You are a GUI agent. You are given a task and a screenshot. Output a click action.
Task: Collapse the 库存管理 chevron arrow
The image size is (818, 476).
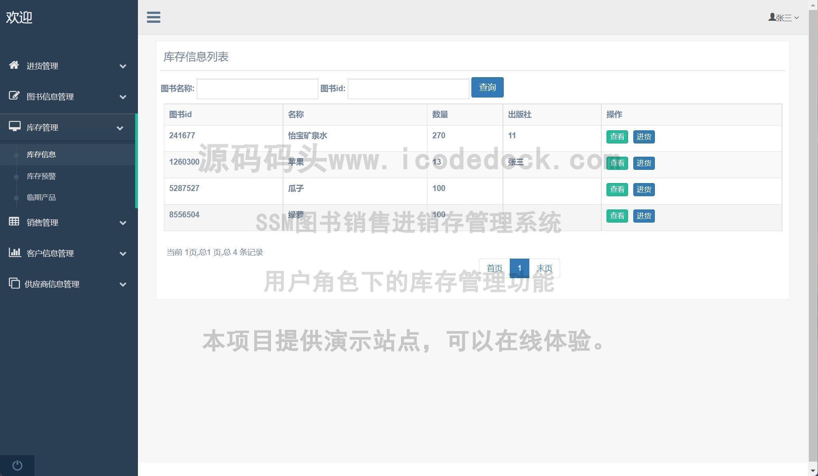click(x=120, y=128)
